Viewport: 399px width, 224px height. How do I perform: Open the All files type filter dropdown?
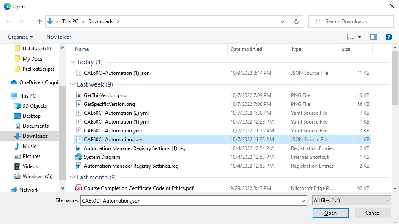coord(351,200)
